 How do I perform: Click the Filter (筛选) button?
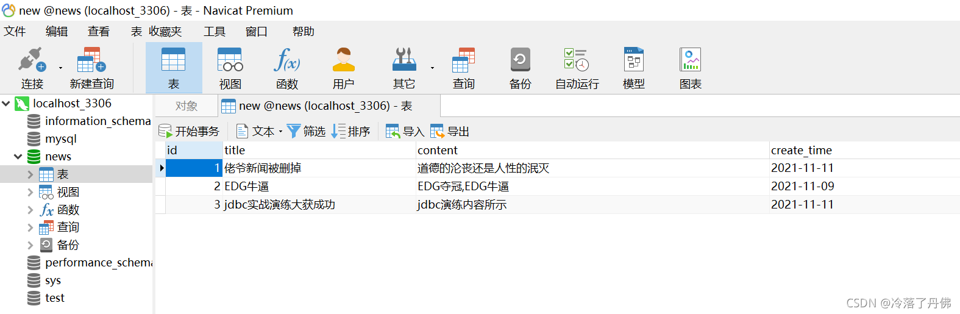[x=307, y=131]
